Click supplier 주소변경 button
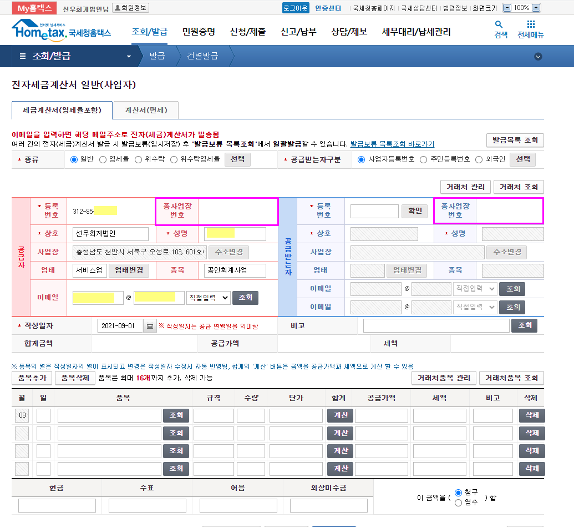The width and height of the screenshot is (574, 527). (229, 252)
